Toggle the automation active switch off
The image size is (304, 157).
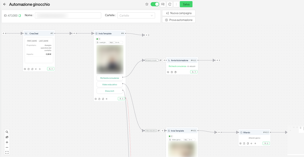pyautogui.click(x=155, y=4)
